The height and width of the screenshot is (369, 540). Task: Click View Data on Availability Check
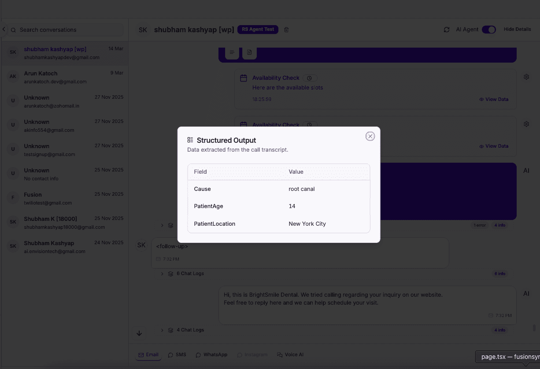point(493,99)
